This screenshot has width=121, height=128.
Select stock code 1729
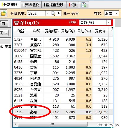pos(18,112)
